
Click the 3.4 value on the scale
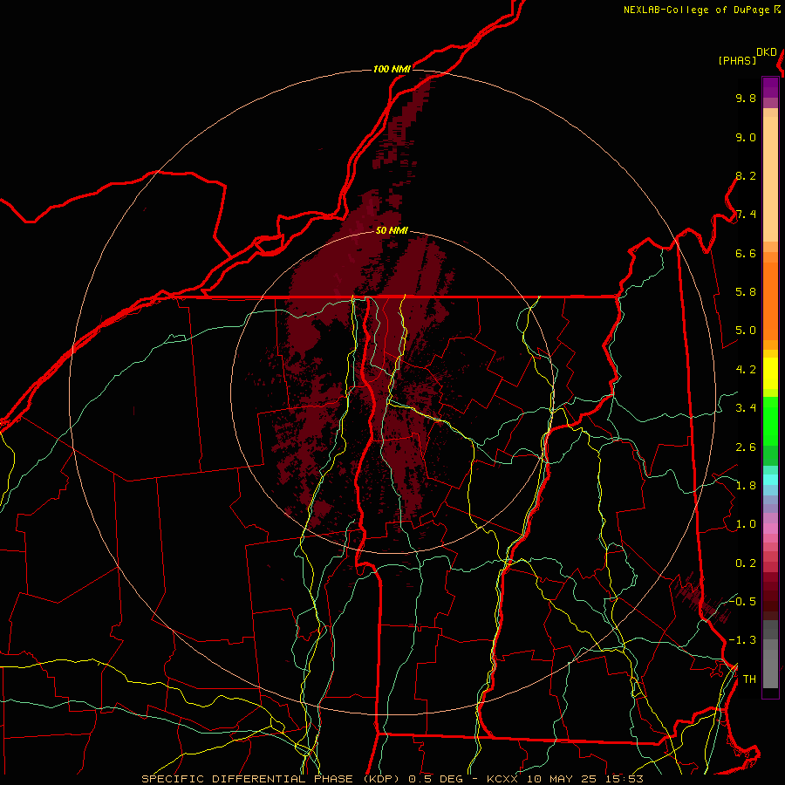(746, 408)
